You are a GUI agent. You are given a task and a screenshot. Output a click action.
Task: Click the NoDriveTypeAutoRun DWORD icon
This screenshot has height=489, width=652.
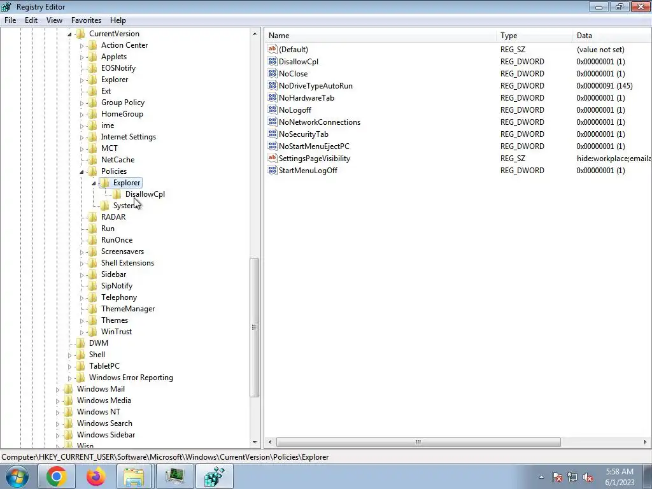tap(273, 85)
